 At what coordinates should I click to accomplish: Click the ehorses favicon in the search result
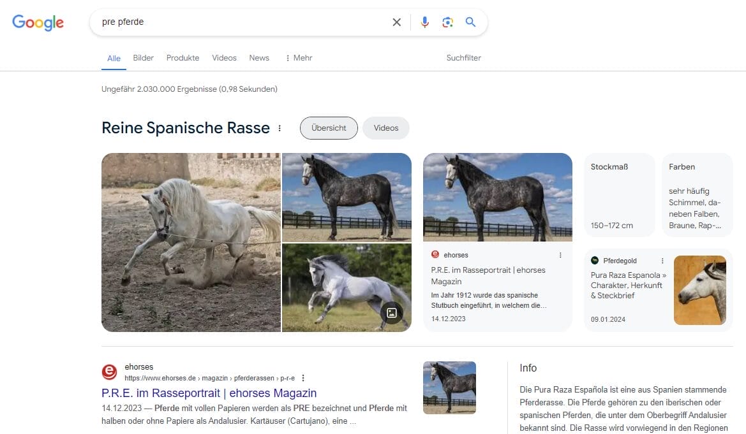pyautogui.click(x=109, y=372)
